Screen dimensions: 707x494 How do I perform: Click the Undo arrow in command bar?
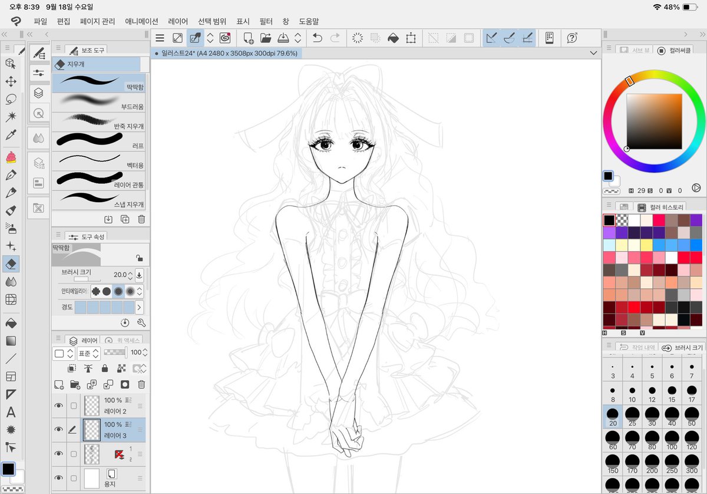click(x=317, y=38)
